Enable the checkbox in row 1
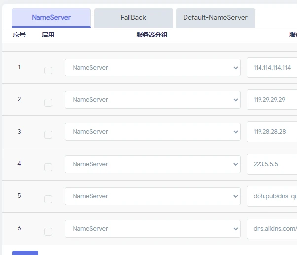 click(x=48, y=71)
